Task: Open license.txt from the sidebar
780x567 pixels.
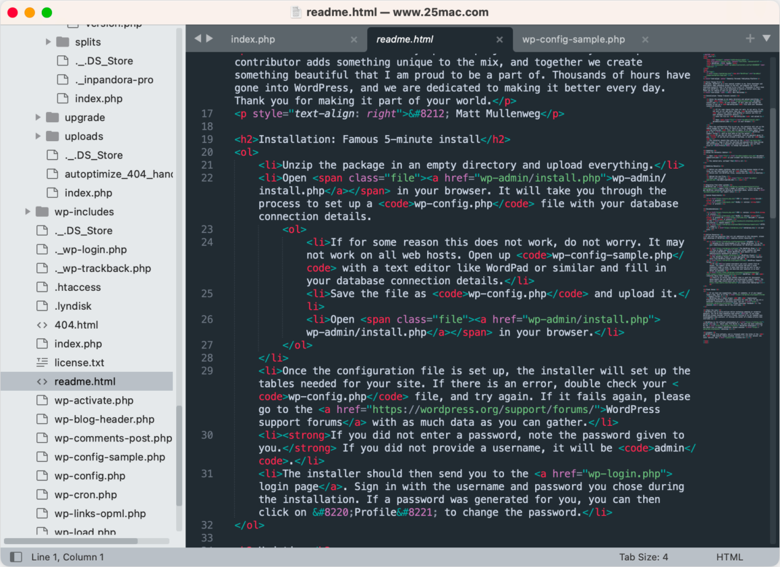Action: (79, 362)
